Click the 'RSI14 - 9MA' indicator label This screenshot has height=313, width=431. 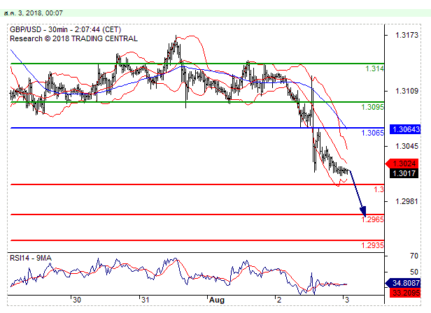[x=31, y=258]
